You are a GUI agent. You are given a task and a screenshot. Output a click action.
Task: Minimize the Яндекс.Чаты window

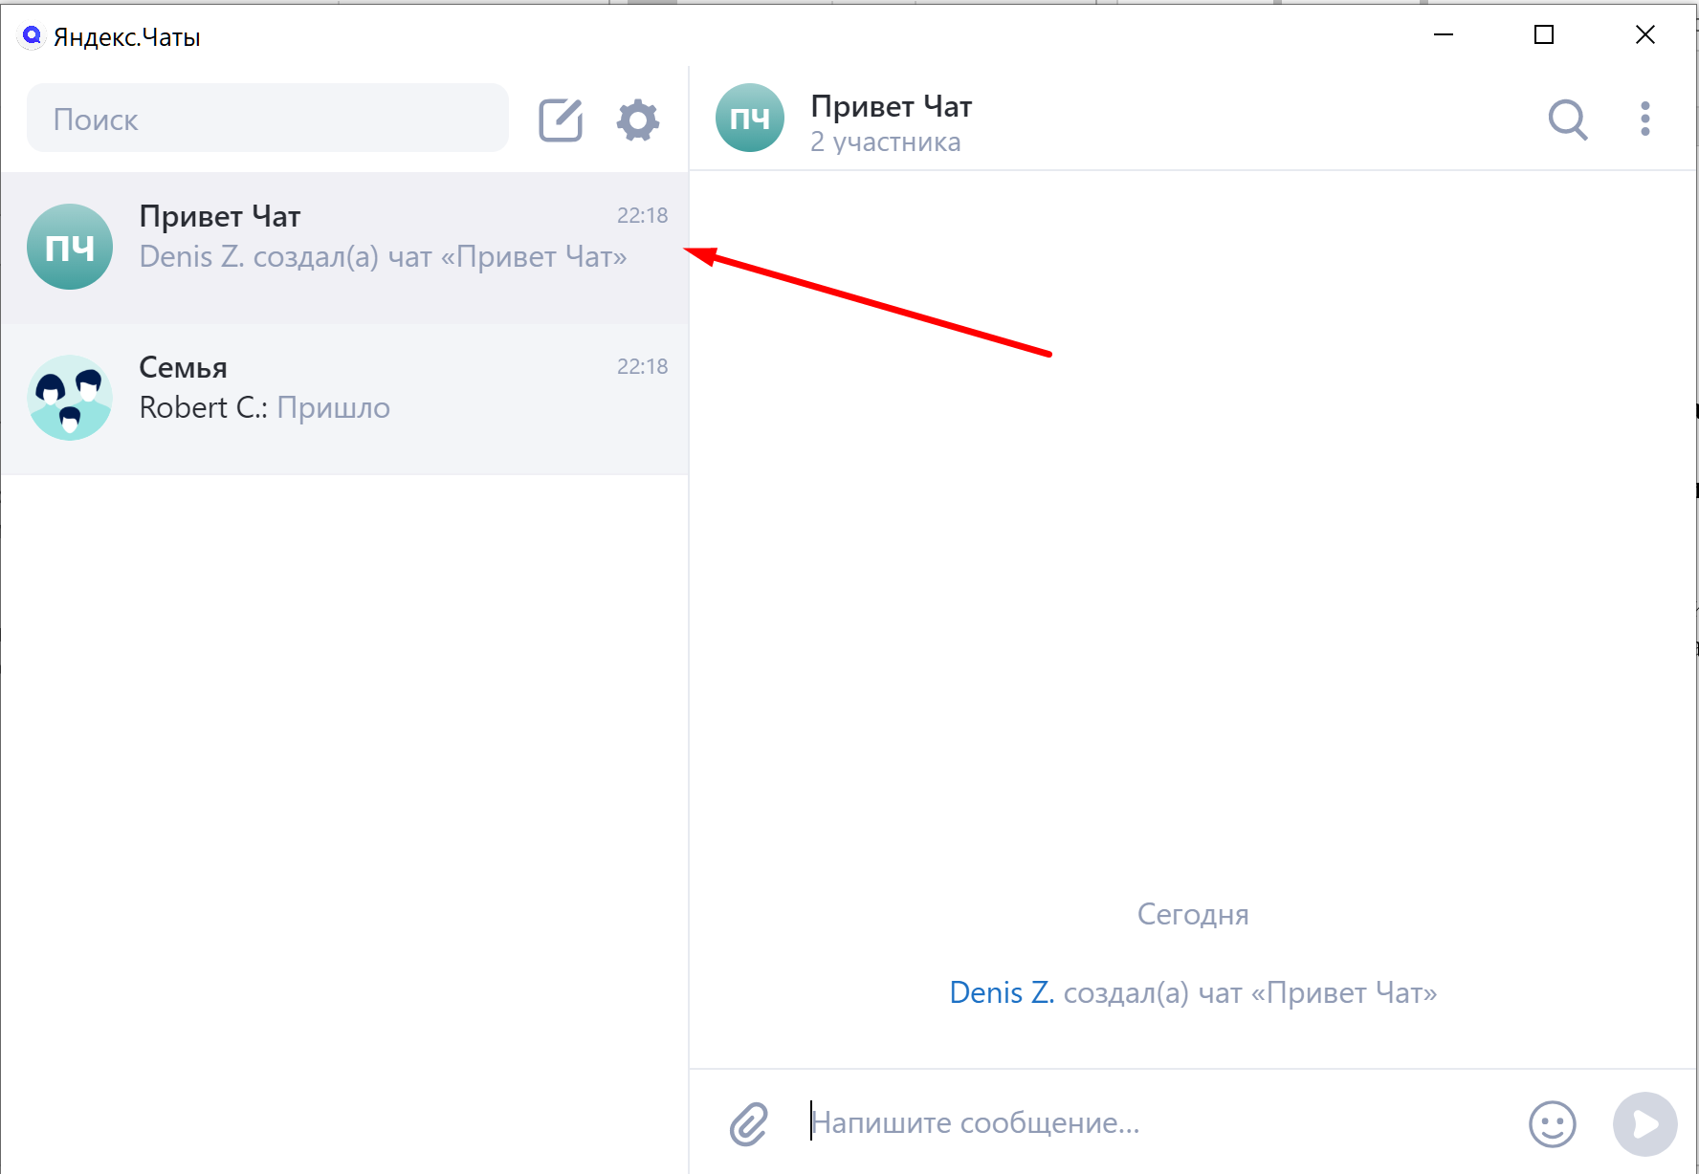(x=1444, y=35)
